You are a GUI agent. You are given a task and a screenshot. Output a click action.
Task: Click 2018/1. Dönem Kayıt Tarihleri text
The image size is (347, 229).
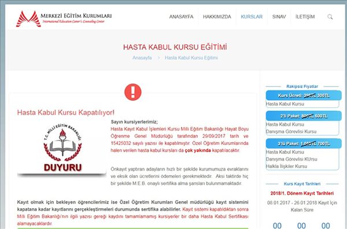pyautogui.click(x=302, y=193)
